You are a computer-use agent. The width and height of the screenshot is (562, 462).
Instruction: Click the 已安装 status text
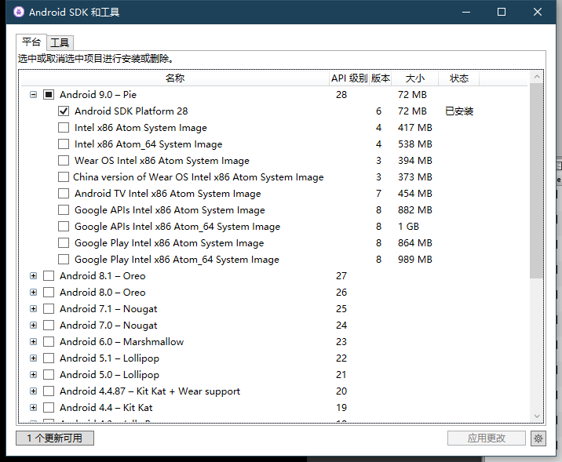pos(459,111)
